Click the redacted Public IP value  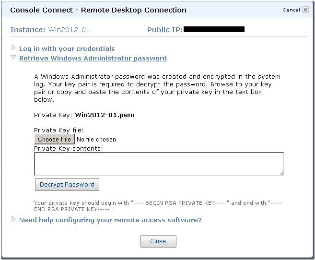[214, 30]
